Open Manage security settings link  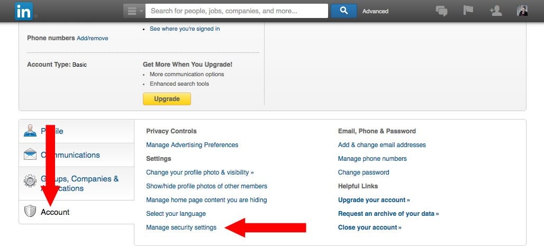coord(181,227)
